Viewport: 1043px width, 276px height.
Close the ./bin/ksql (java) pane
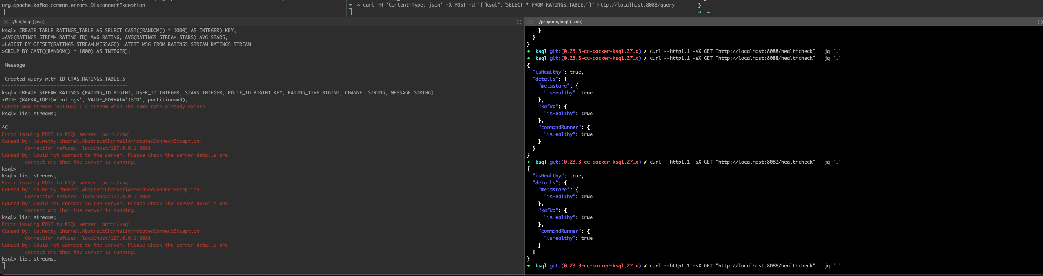6,22
